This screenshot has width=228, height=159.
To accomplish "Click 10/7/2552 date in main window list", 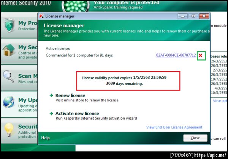I will pos(219,79).
